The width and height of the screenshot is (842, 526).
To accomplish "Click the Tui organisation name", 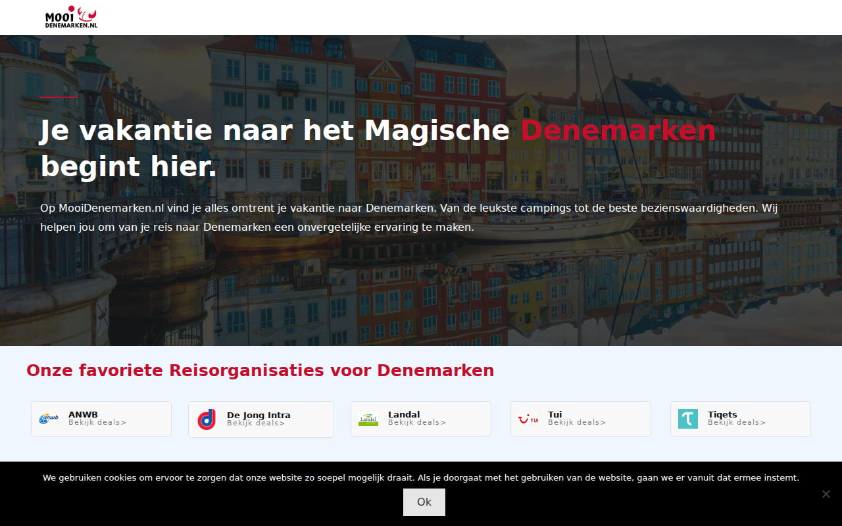I will tap(555, 414).
